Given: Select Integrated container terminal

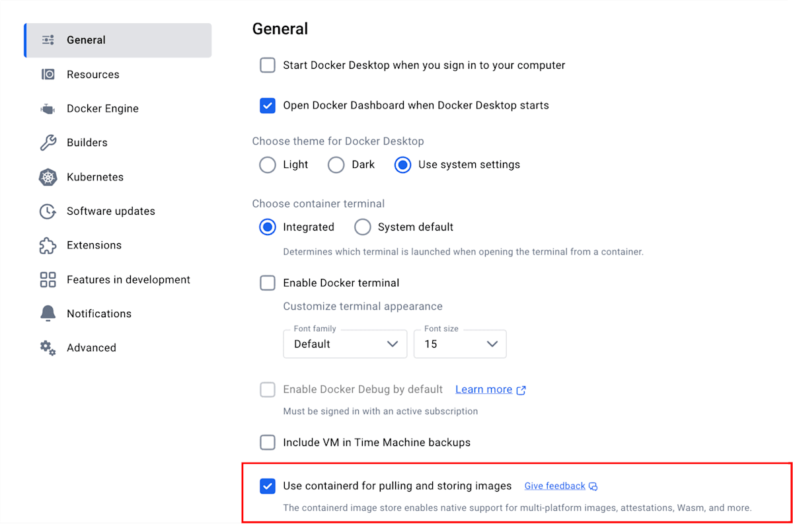Looking at the screenshot, I should [x=268, y=227].
